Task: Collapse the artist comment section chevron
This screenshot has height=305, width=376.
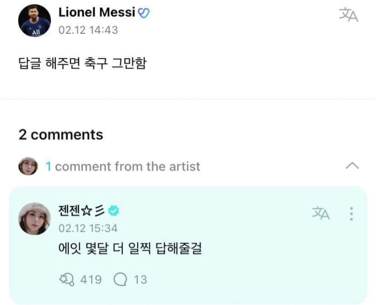Action: click(x=352, y=166)
